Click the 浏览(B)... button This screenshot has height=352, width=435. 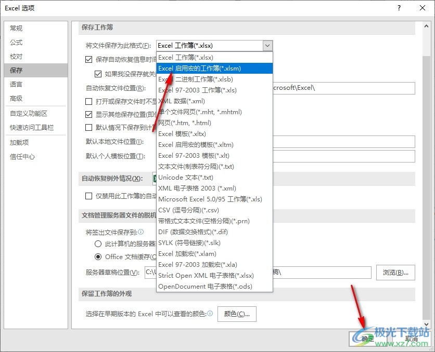click(x=395, y=273)
